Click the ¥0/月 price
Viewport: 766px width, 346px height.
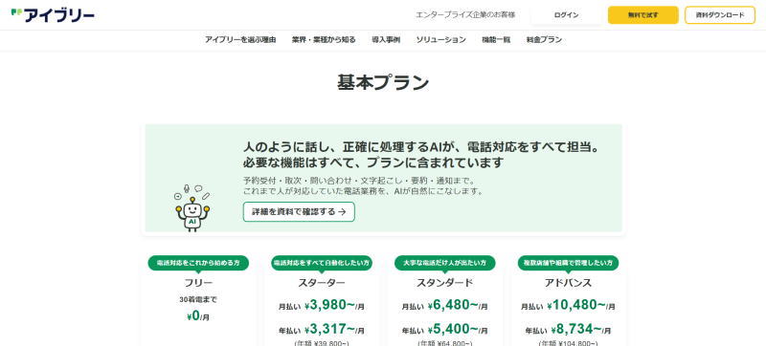[198, 316]
